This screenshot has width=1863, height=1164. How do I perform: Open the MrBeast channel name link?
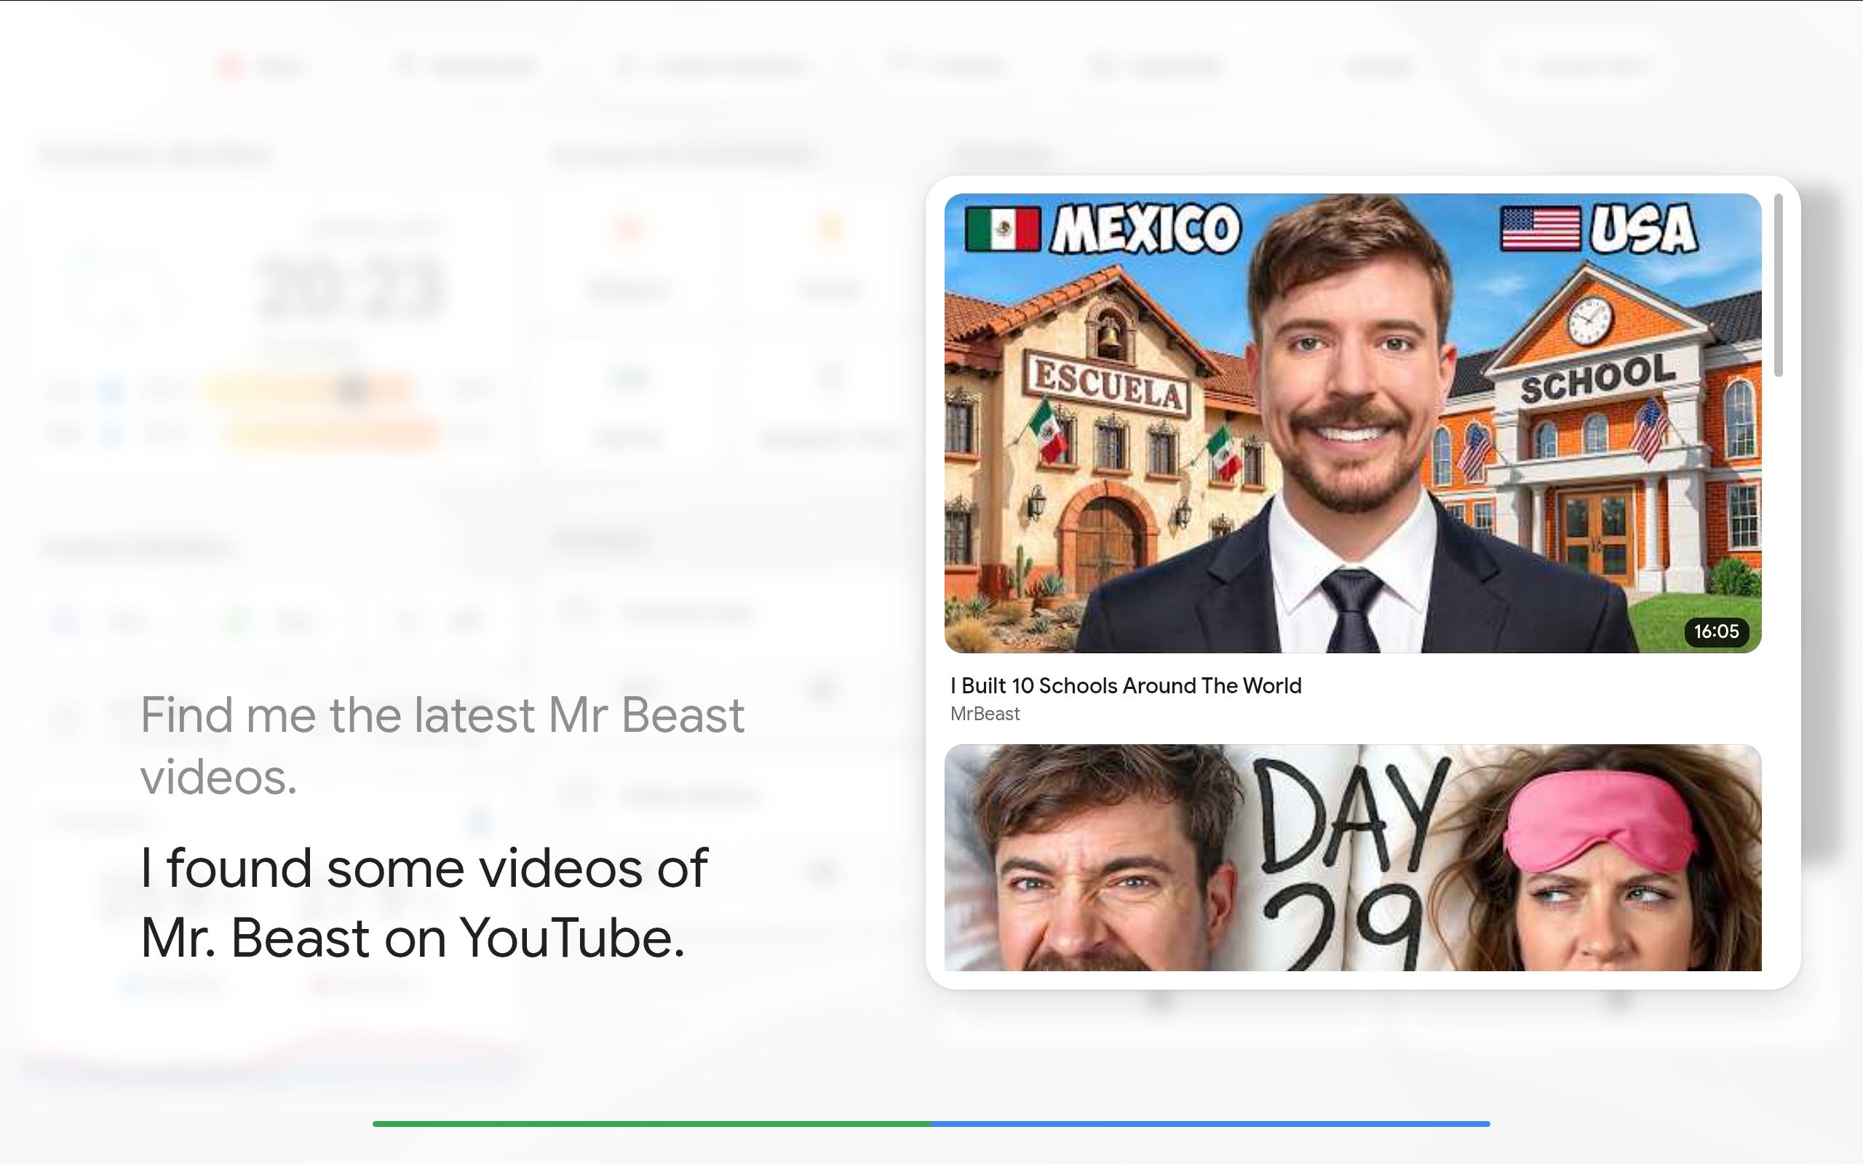point(985,714)
